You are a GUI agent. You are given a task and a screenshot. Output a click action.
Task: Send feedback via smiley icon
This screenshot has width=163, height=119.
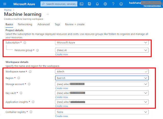(x=121, y=4)
